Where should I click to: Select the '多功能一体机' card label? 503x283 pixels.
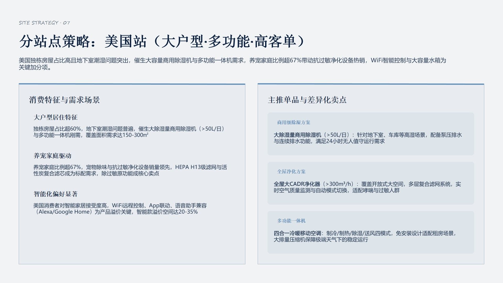(291, 221)
